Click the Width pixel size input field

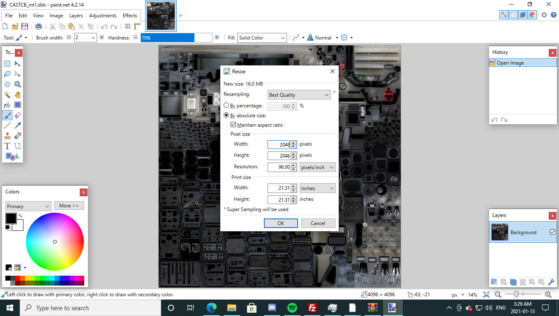279,144
